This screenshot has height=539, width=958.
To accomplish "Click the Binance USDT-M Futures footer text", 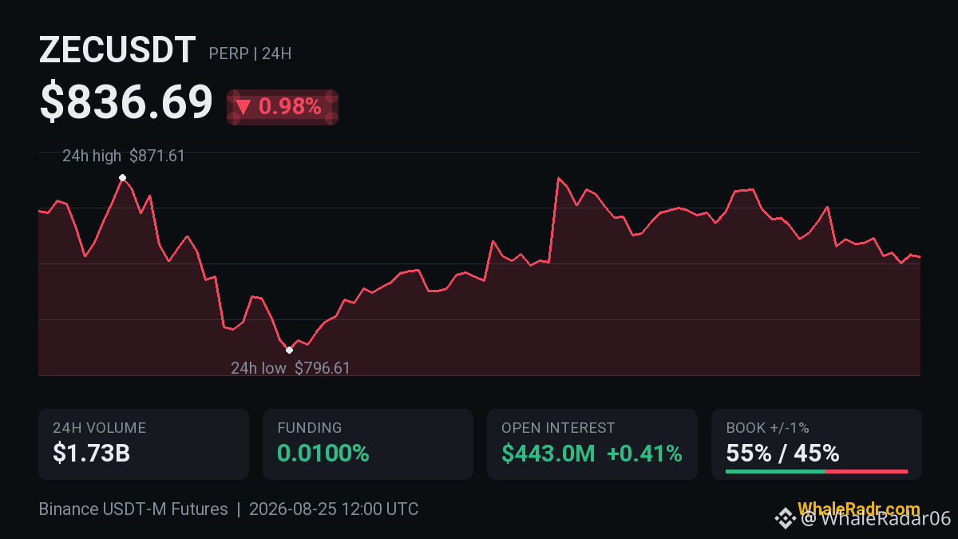I will point(133,509).
